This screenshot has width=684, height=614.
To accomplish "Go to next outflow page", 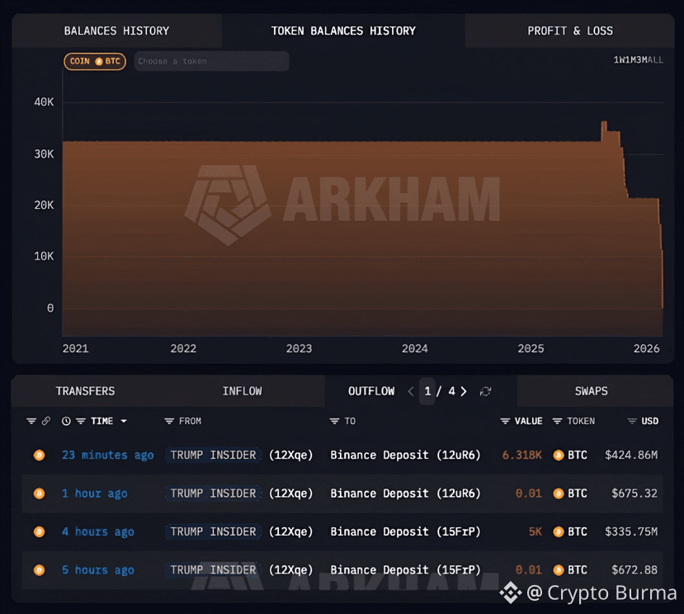I will click(464, 391).
